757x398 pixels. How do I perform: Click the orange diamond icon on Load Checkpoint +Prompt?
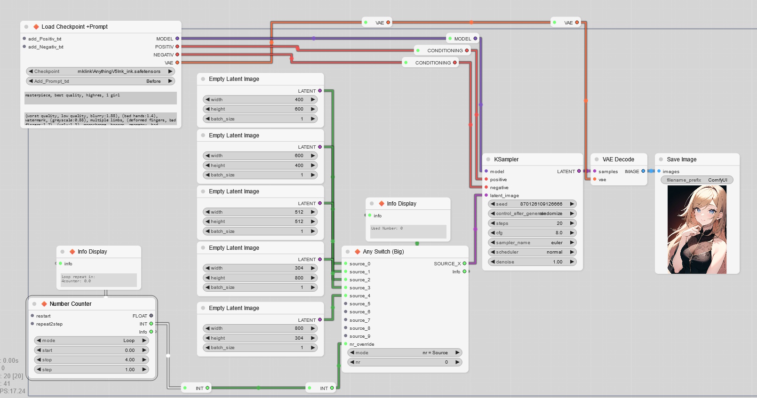pos(36,27)
